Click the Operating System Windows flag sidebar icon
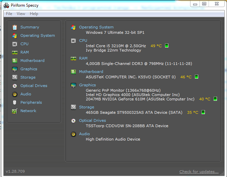 [15, 35]
